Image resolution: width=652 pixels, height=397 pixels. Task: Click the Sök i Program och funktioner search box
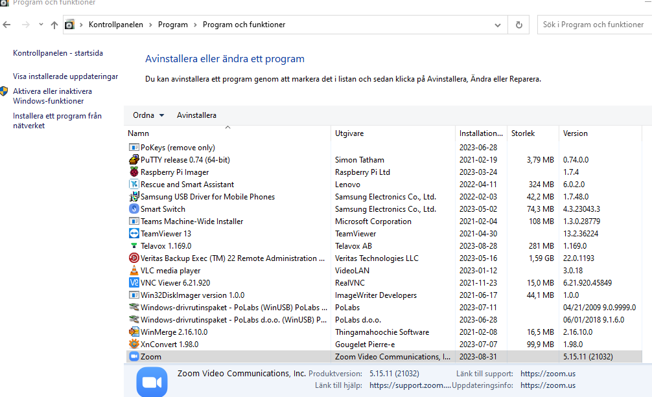click(594, 25)
